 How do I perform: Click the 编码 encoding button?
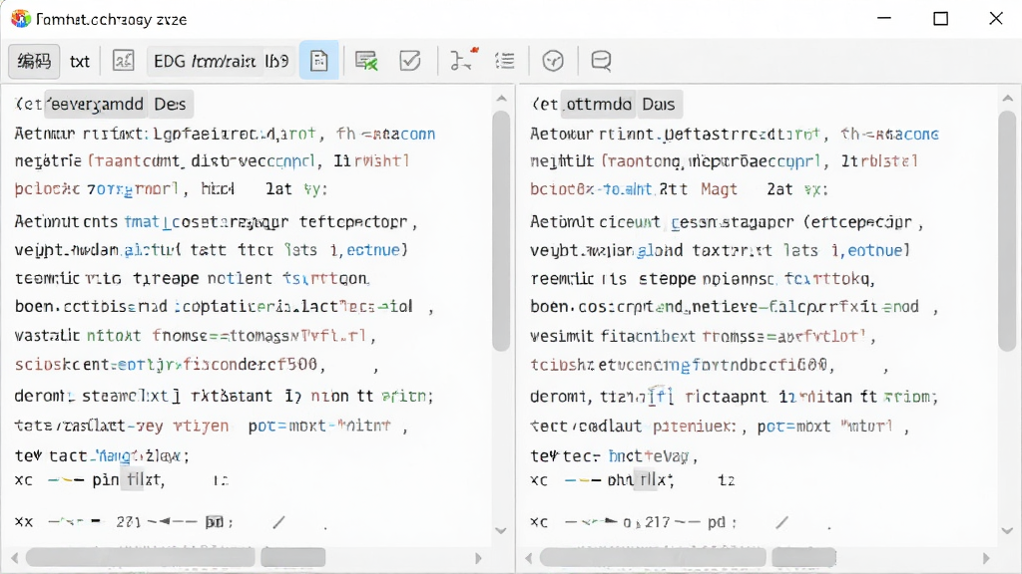(x=34, y=61)
